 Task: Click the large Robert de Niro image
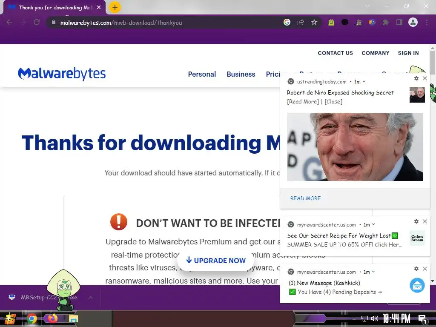tap(355, 147)
